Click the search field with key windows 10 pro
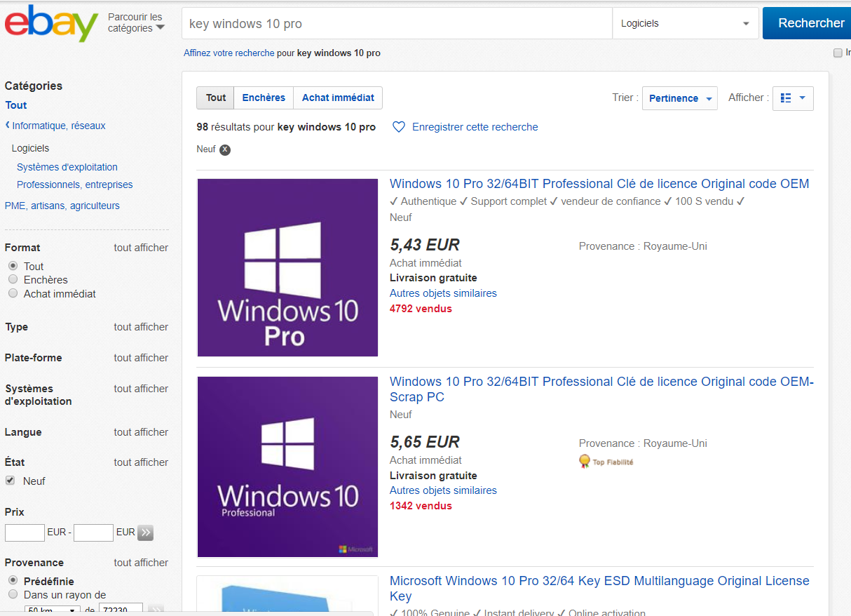The height and width of the screenshot is (616, 851). tap(397, 23)
